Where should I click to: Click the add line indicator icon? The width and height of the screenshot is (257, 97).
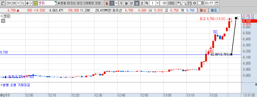(x=185, y=3)
